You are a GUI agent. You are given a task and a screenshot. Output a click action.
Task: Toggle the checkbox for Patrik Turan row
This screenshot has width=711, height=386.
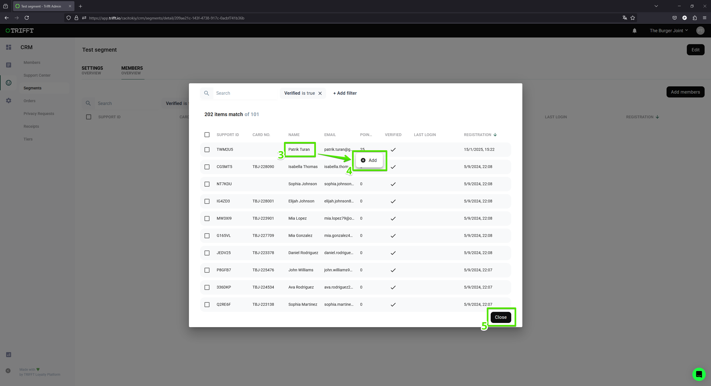click(207, 149)
